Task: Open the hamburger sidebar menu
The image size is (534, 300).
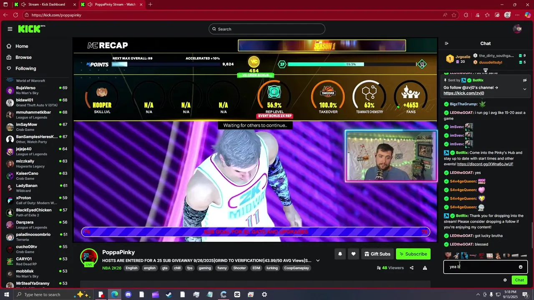Action: [x=10, y=29]
